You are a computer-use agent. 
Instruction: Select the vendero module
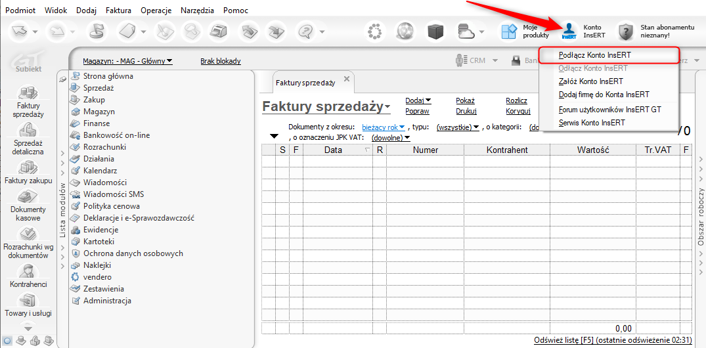click(97, 277)
